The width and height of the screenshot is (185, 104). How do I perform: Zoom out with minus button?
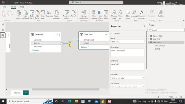coord(151,97)
